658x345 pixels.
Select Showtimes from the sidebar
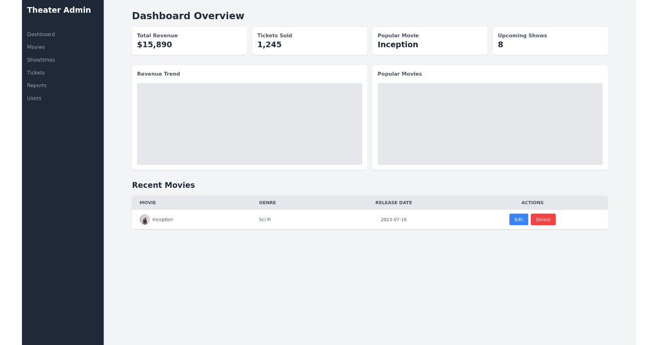pos(41,60)
